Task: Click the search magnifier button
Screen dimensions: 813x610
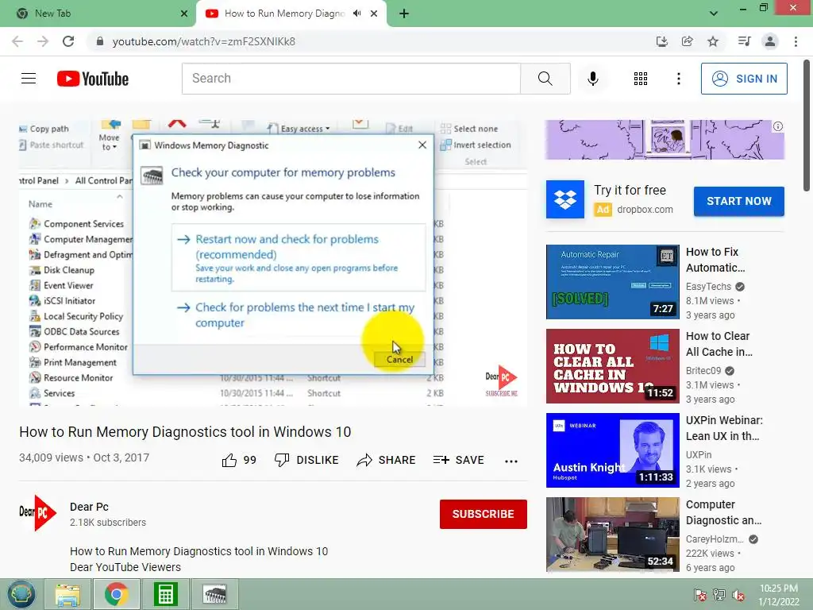Action: 545,79
